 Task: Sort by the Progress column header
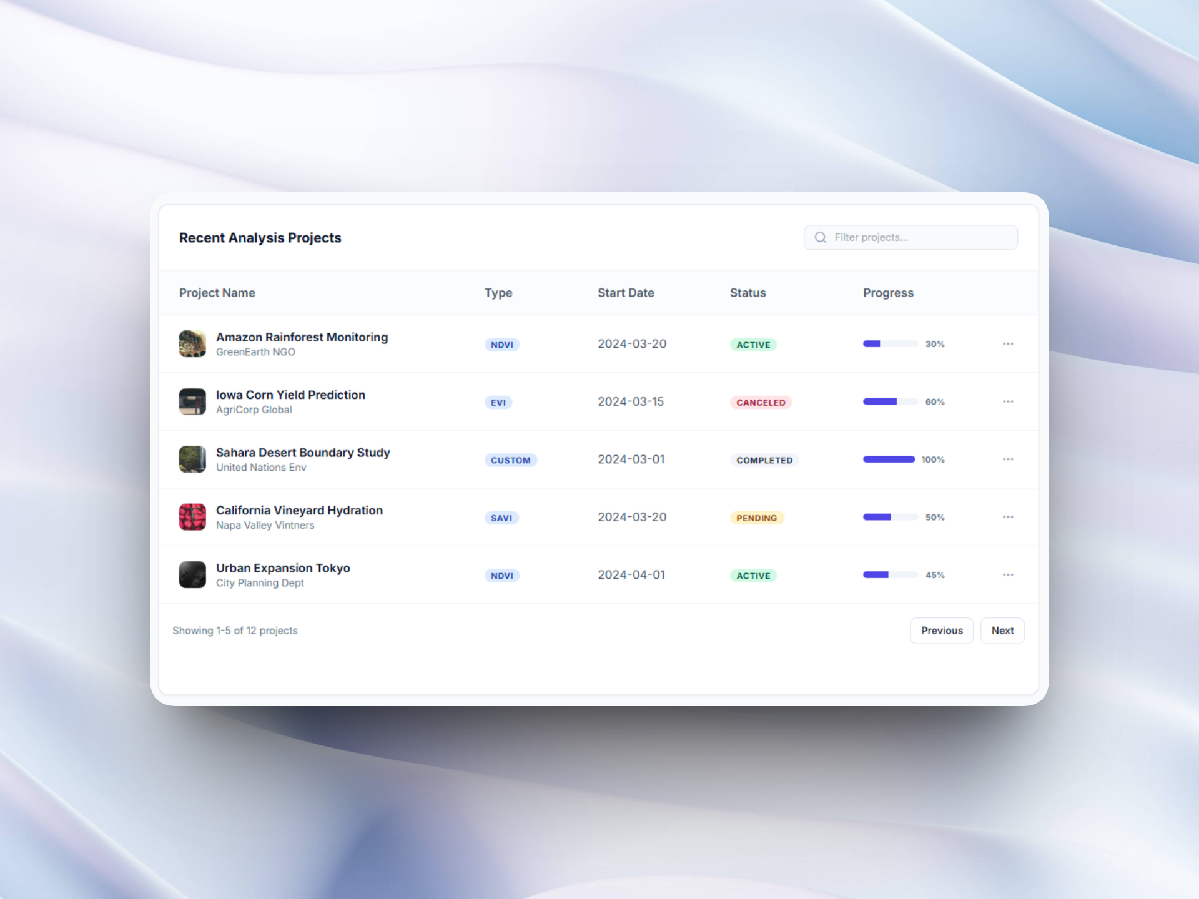pyautogui.click(x=888, y=293)
